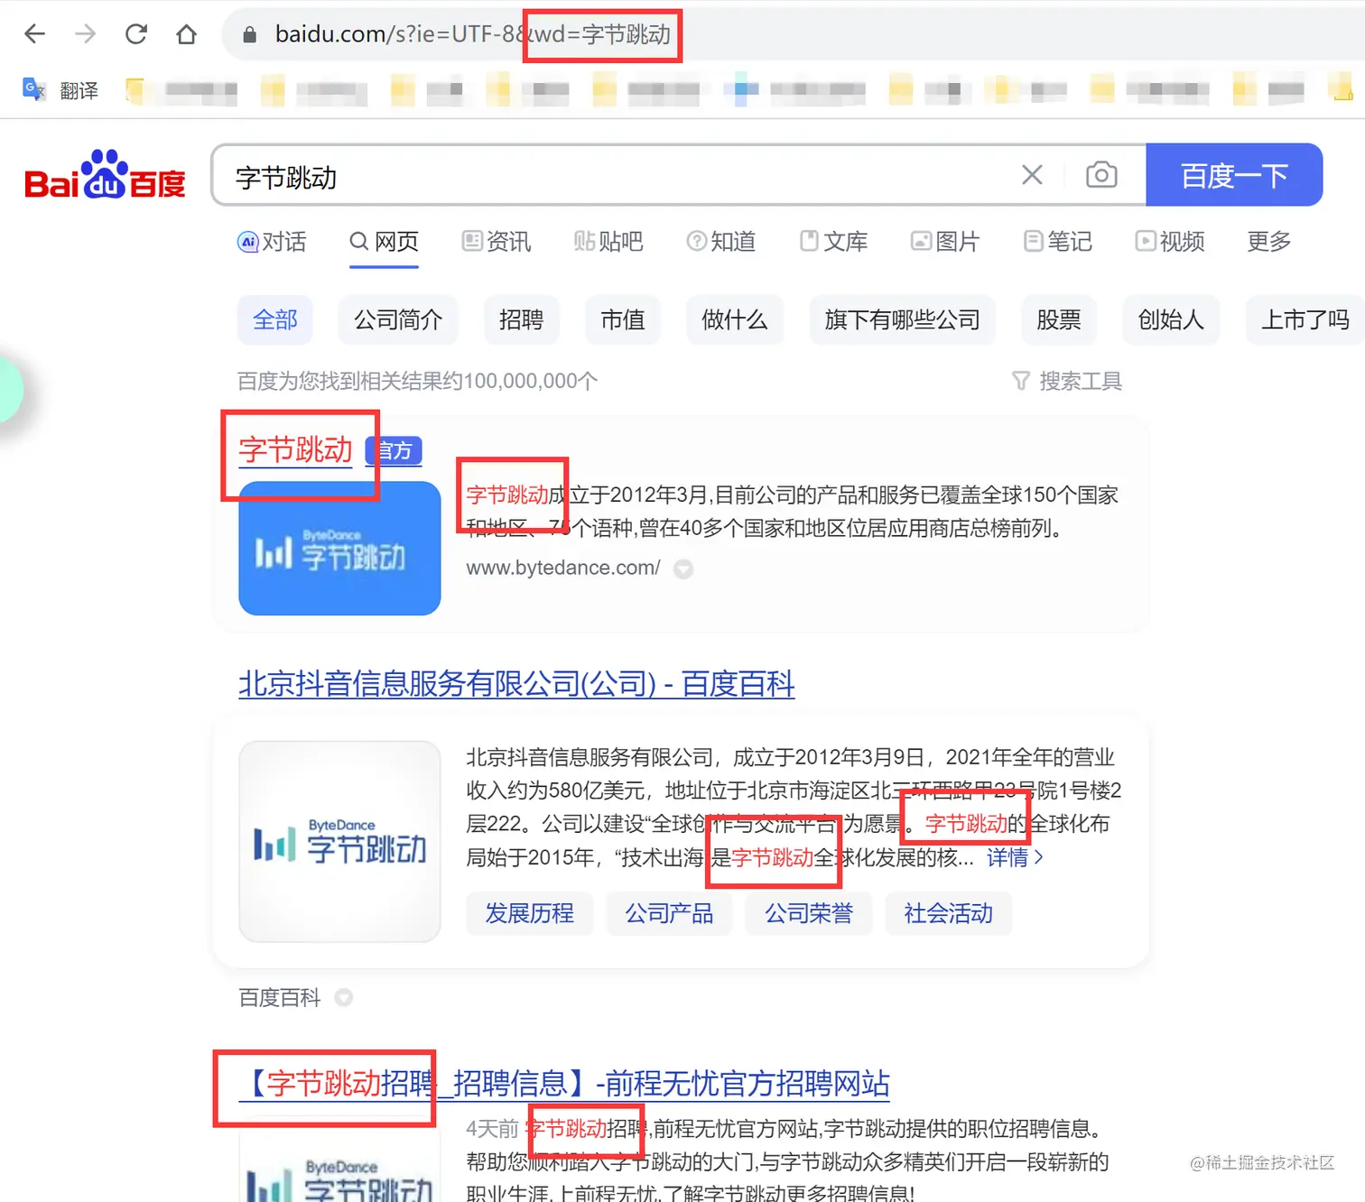Click the padlock site security icon
Viewport: 1365px width, 1202px height.
[x=250, y=34]
